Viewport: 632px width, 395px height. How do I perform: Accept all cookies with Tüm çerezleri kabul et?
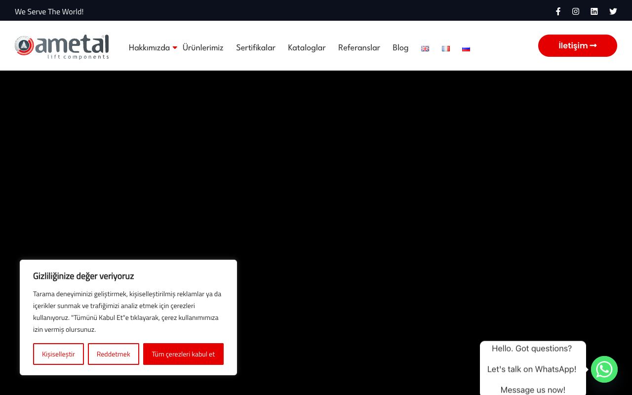click(x=183, y=354)
